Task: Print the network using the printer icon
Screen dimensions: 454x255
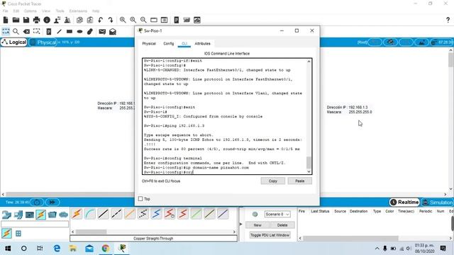Action: [36, 20]
